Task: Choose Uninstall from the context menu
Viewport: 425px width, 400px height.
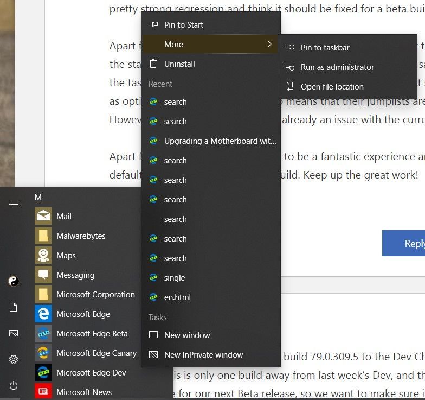Action: (210, 64)
